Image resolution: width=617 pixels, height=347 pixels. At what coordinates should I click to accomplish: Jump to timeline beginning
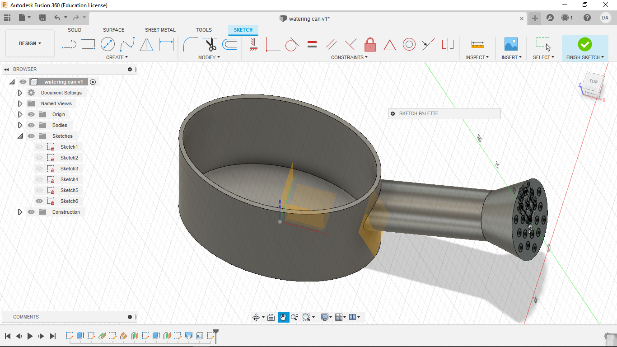(x=8, y=336)
